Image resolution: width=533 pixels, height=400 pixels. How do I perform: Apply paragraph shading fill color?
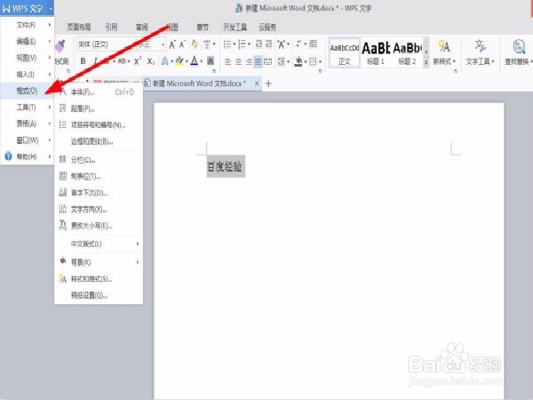tap(298, 61)
